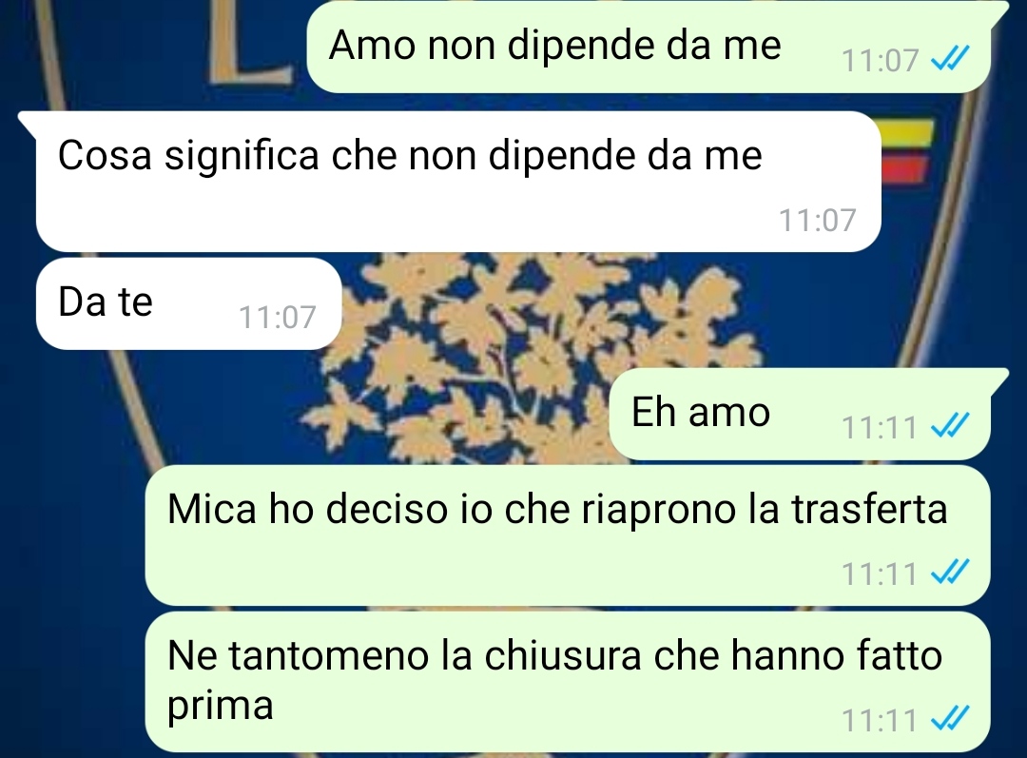This screenshot has height=758, width=1027.
Task: Tap the blue read-receipt checkmarks on "Amo non dipende da me"
Action: [950, 60]
